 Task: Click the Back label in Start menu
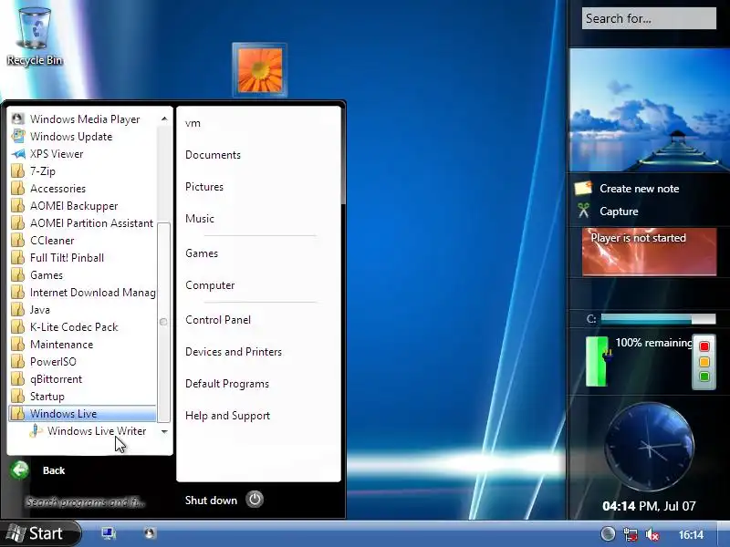pyautogui.click(x=54, y=470)
